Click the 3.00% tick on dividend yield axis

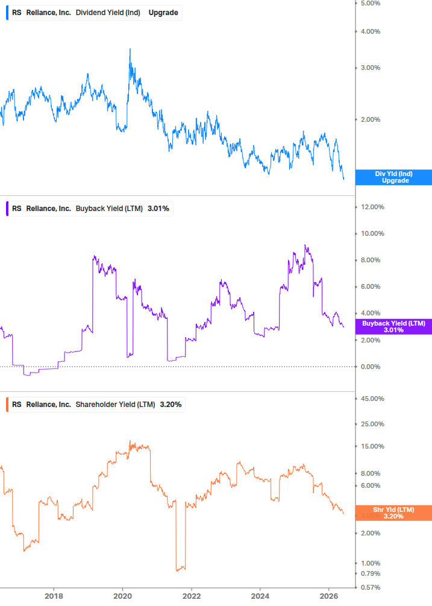pos(371,68)
